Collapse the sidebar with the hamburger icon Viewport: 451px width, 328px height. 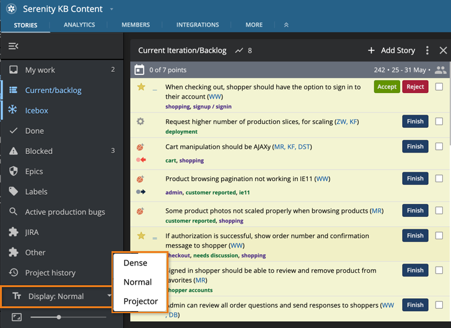point(13,47)
